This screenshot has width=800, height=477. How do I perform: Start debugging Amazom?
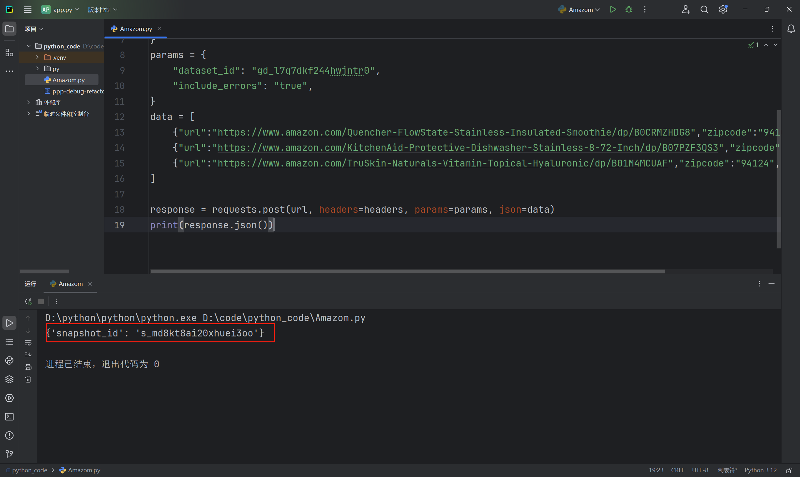(629, 9)
